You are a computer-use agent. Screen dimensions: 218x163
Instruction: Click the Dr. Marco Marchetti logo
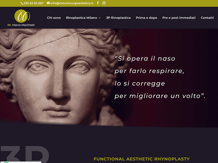pyautogui.click(x=21, y=18)
